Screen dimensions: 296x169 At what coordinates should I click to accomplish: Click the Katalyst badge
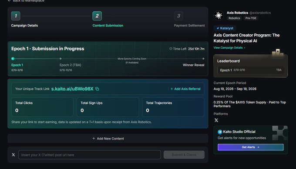(225, 28)
